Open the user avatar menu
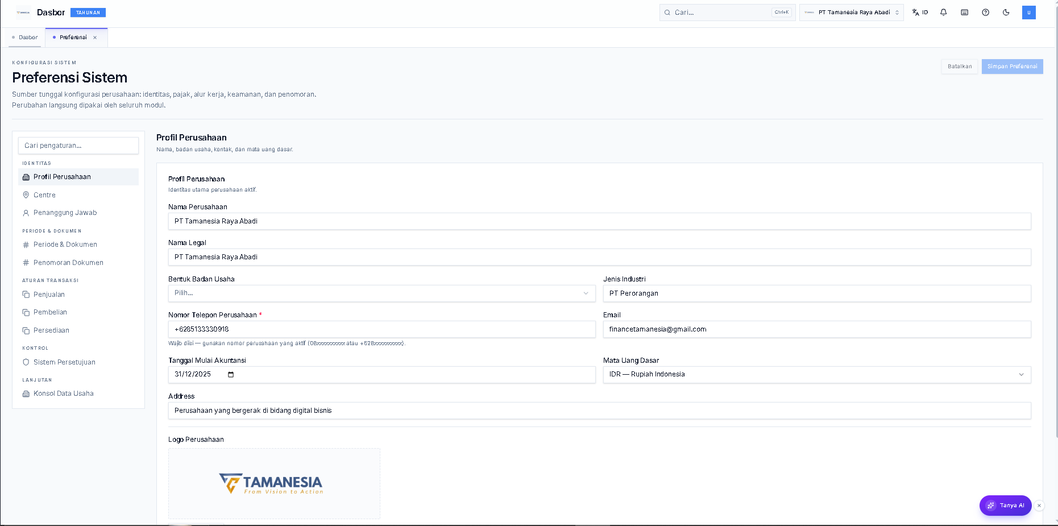Viewport: 1058px width, 526px height. [x=1028, y=13]
